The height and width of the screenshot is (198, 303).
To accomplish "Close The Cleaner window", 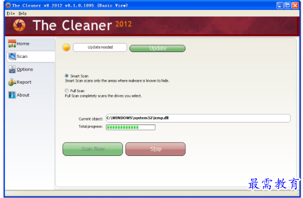I will tap(295, 5).
